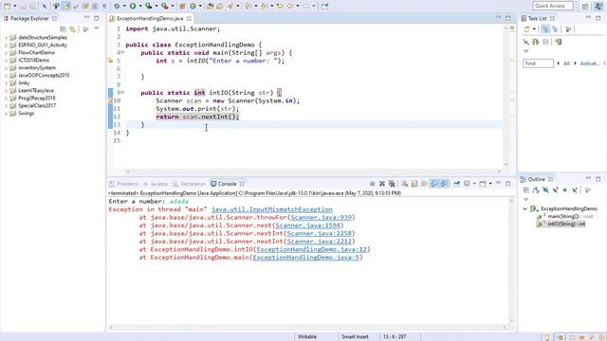This screenshot has width=607, height=341.
Task: Select main(String[]) method in Outline
Action: (x=566, y=217)
